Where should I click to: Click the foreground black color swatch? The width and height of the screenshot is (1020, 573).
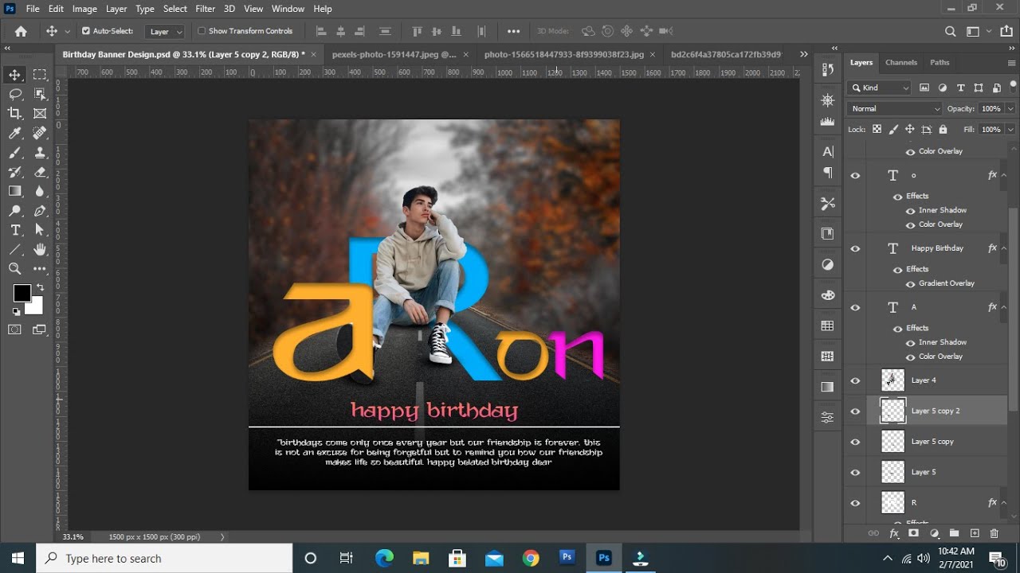point(22,293)
